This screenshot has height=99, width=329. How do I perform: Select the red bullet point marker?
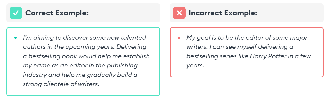(x=179, y=38)
